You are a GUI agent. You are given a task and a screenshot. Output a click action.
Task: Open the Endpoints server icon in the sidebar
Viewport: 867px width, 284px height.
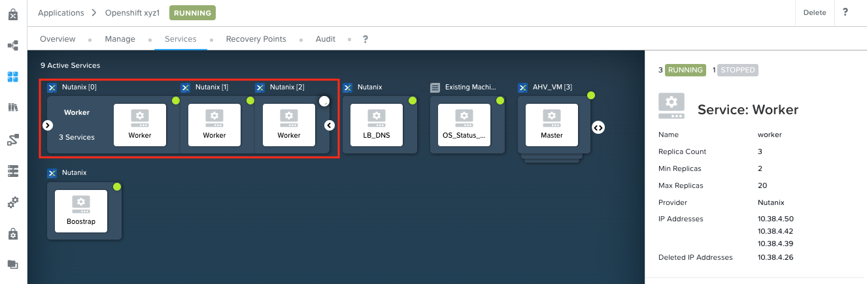point(12,170)
